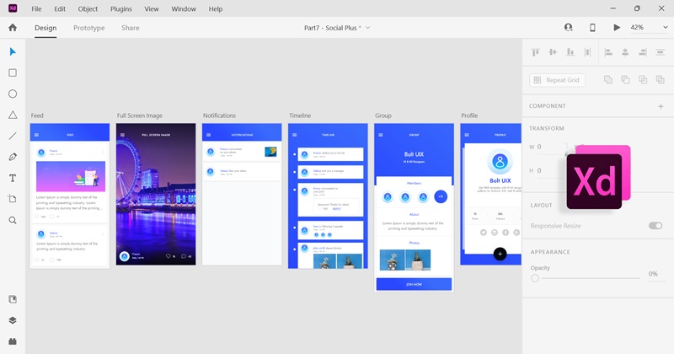The width and height of the screenshot is (674, 354).
Task: Open the View menu
Action: [x=152, y=8]
